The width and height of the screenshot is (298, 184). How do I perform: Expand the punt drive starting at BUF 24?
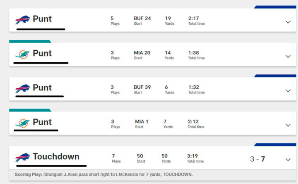coord(288,22)
